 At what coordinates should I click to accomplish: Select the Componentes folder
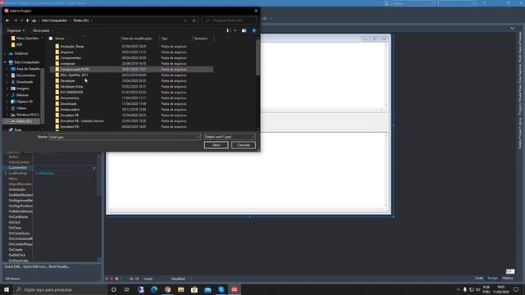71,58
